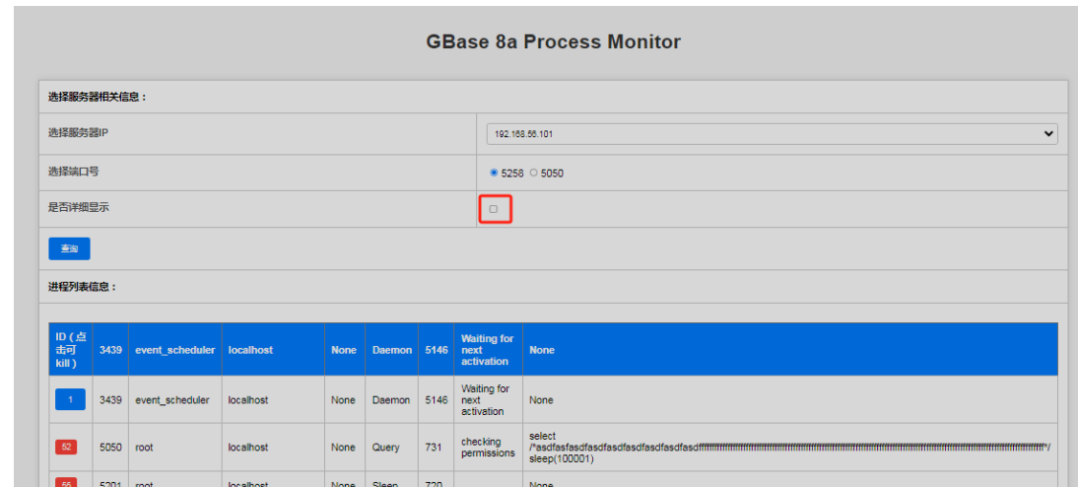Enable the 是否详细显示 checkbox
Image resolution: width=1078 pixels, height=487 pixels.
tap(493, 209)
